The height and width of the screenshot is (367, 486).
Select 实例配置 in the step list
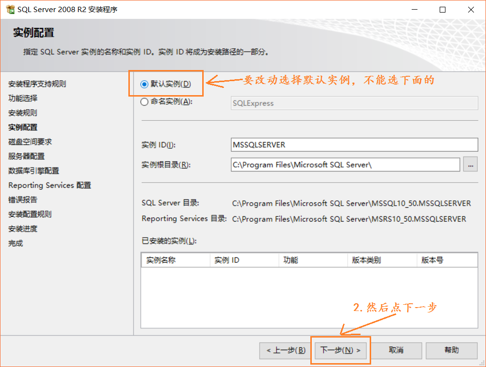tap(23, 127)
